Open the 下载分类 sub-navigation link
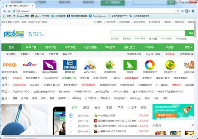The height and width of the screenshot is (139, 198). 39,54
